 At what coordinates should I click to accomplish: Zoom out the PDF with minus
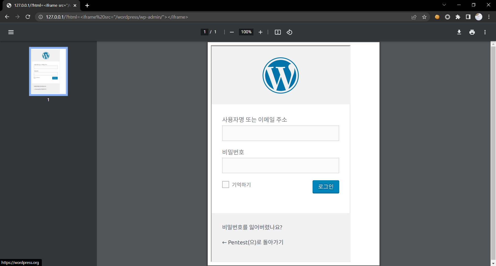click(232, 32)
